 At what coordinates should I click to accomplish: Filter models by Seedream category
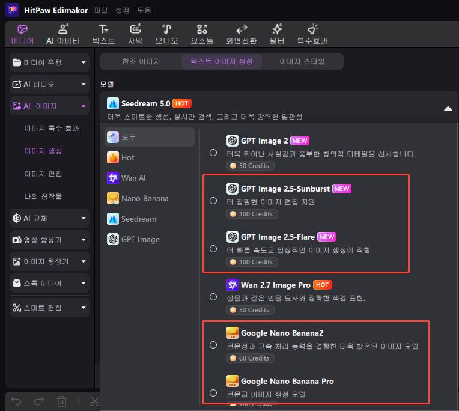tap(150, 219)
